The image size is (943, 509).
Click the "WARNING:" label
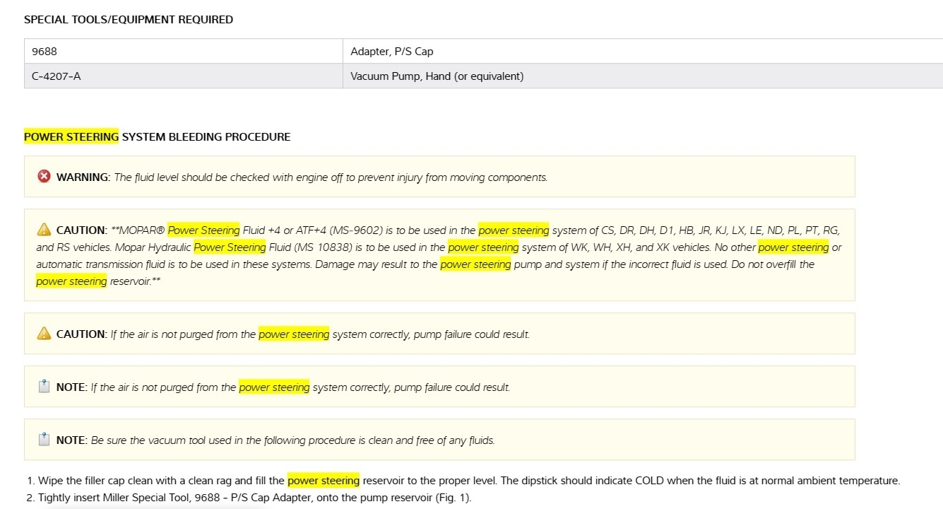(x=83, y=177)
